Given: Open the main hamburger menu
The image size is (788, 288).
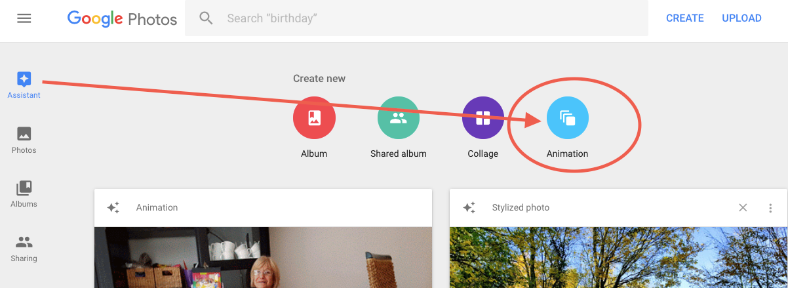Looking at the screenshot, I should point(24,18).
